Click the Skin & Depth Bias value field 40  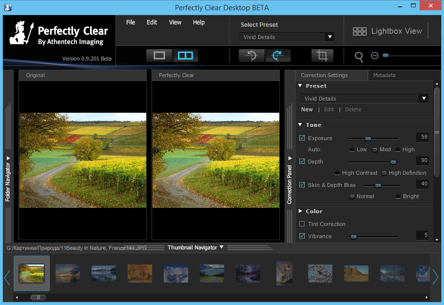422,183
